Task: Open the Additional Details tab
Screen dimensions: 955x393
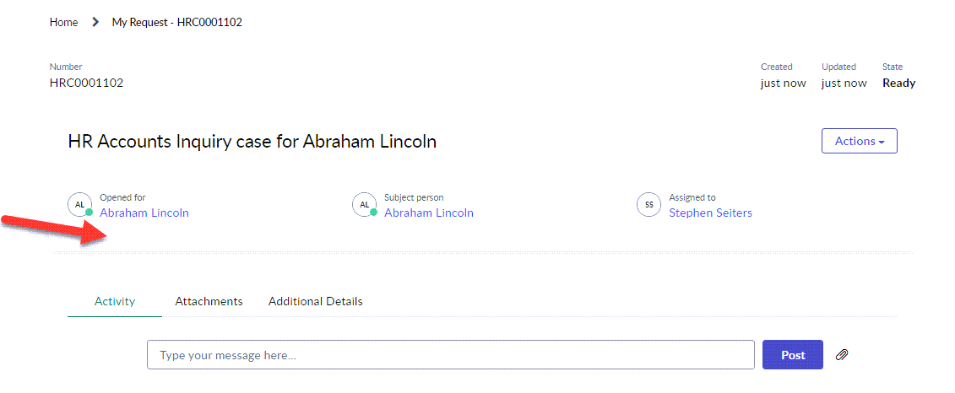Action: tap(316, 301)
